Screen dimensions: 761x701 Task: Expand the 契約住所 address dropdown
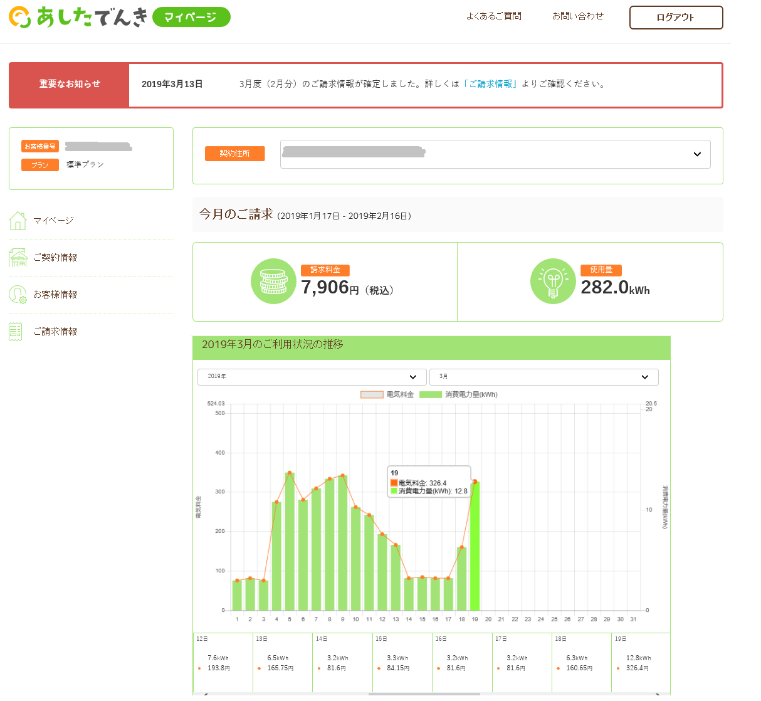click(x=495, y=154)
